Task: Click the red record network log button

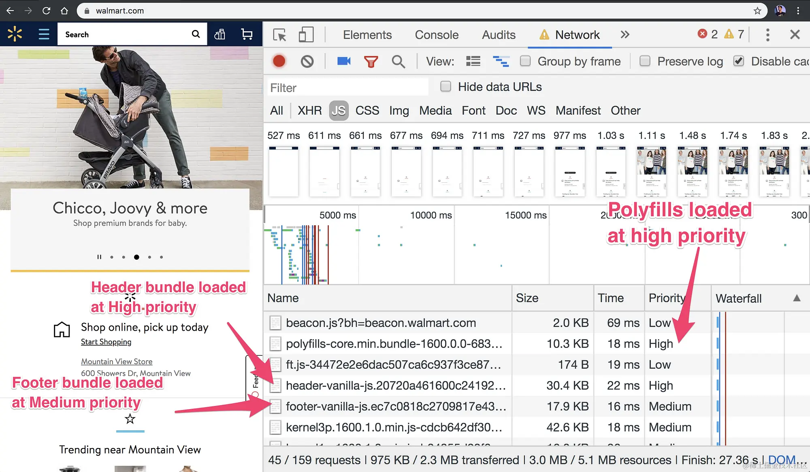Action: 279,61
